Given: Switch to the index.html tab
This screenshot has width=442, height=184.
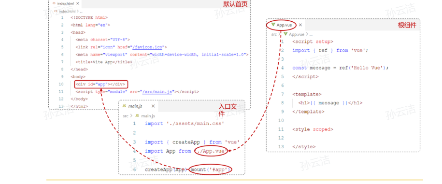Looking at the screenshot, I should (x=66, y=3).
